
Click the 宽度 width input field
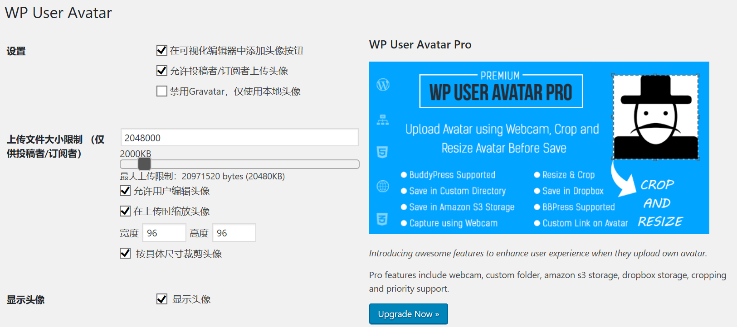tap(164, 233)
